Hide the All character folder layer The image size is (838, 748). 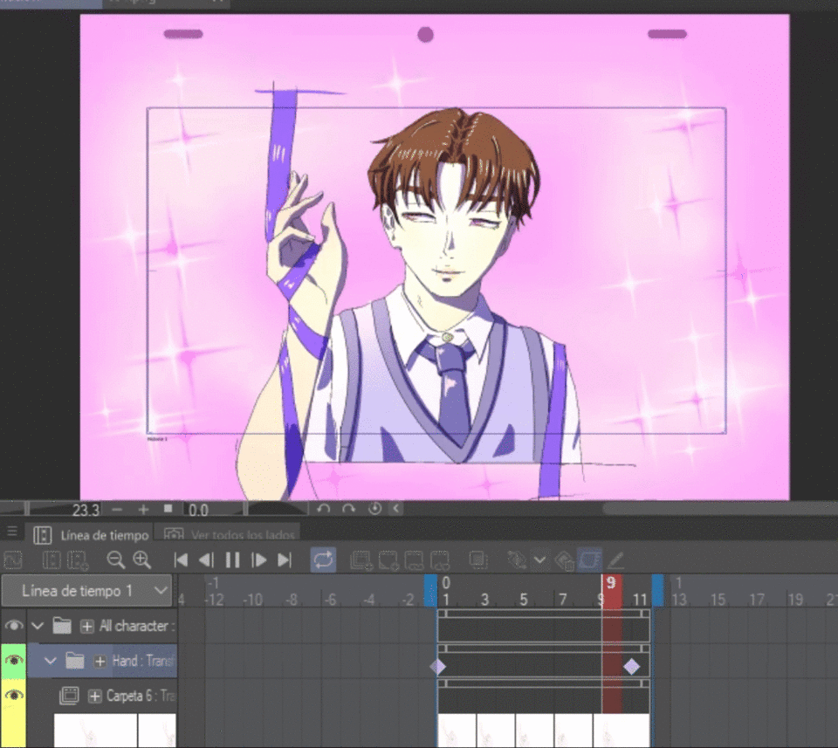[14, 626]
